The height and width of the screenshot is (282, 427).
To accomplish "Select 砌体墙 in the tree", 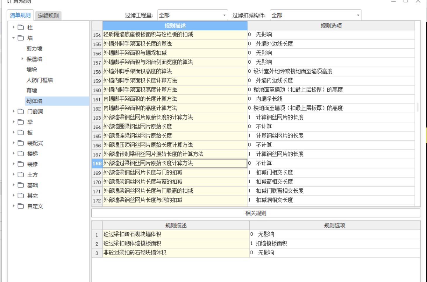I will (x=34, y=101).
